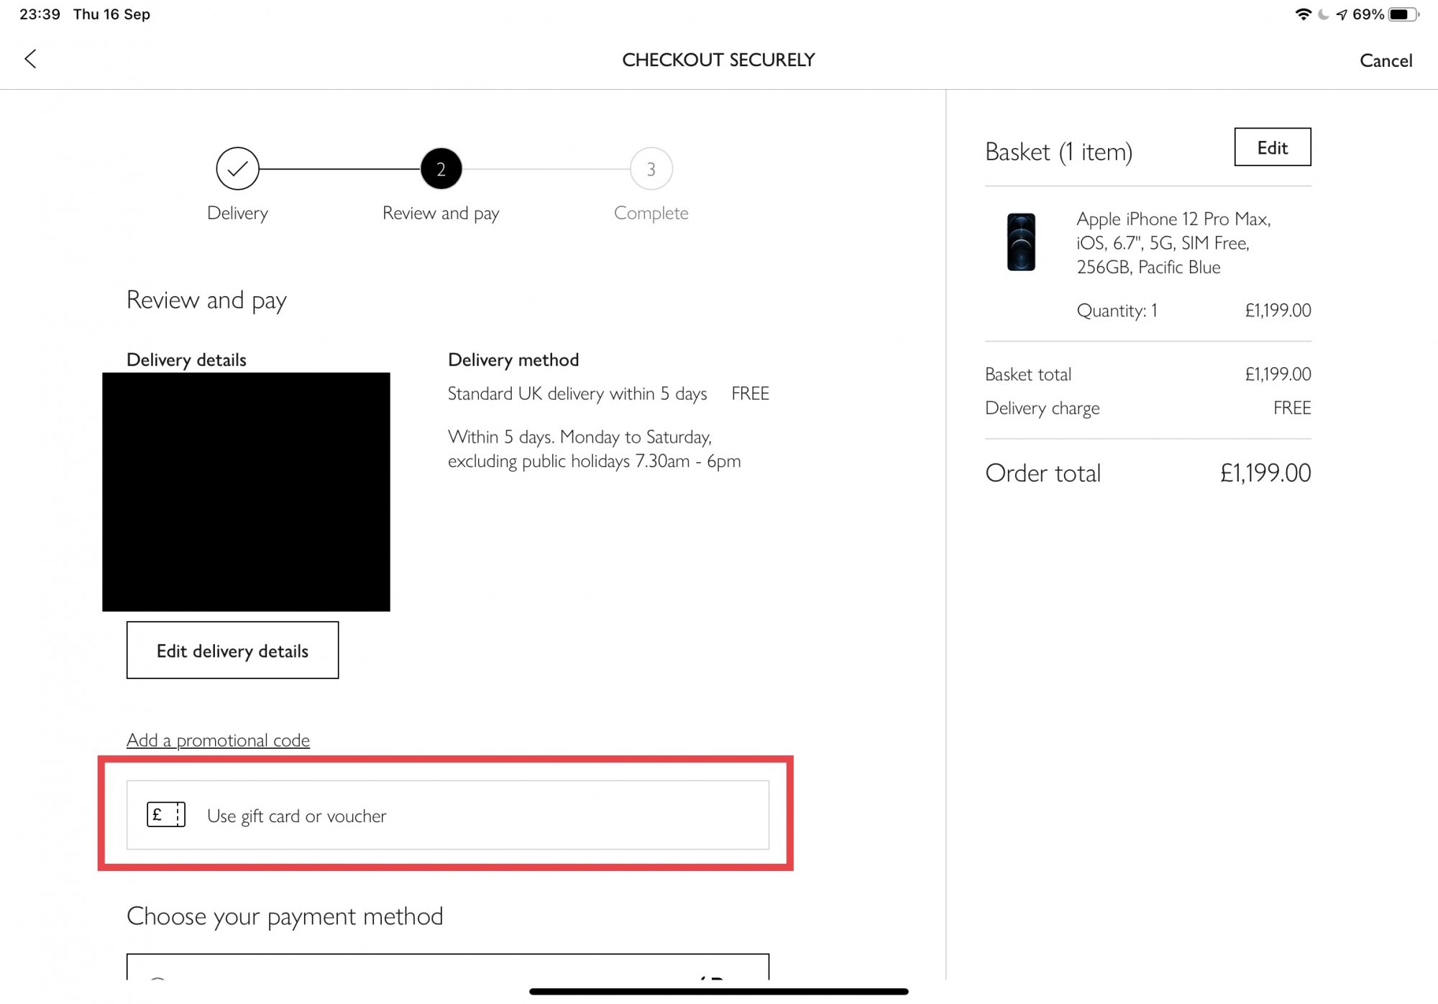Viewport: 1438px width, 1004px height.
Task: Tap the back arrow icon
Action: pyautogui.click(x=30, y=59)
